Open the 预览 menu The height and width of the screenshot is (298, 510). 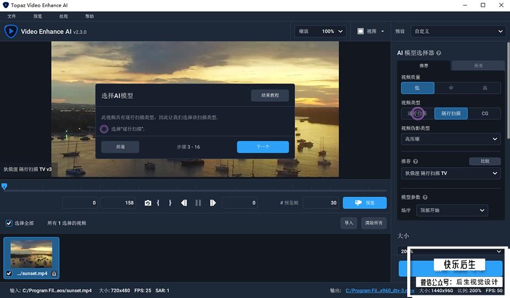(38, 16)
